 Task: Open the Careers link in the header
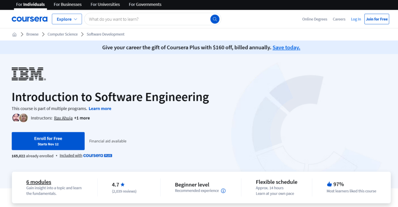[339, 19]
